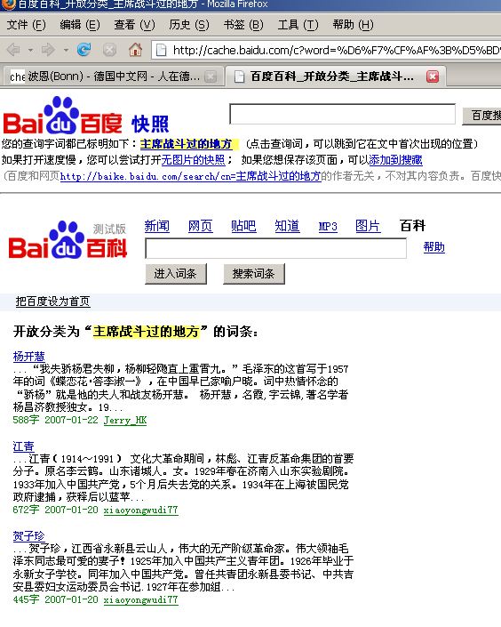501x627 pixels.
Task: Open the 无图片的快照 link
Action: (194, 160)
